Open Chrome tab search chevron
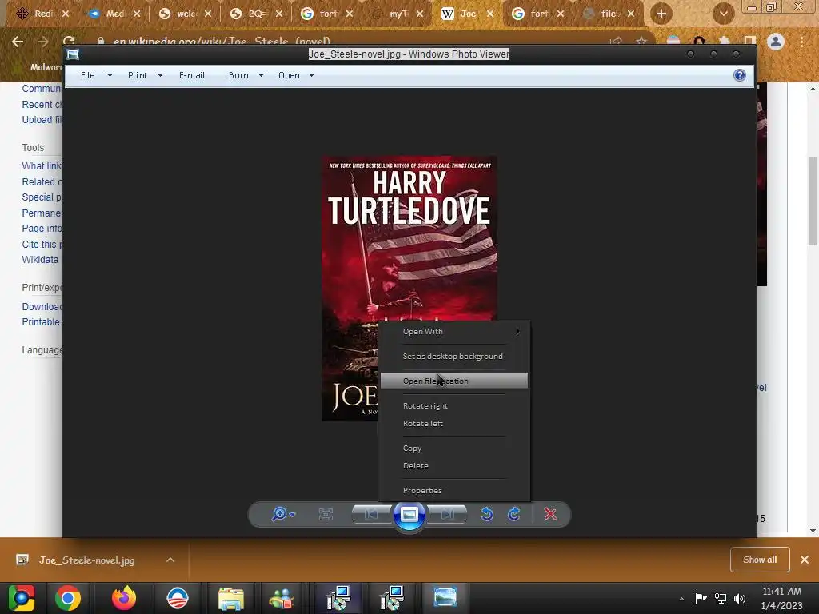 (723, 14)
